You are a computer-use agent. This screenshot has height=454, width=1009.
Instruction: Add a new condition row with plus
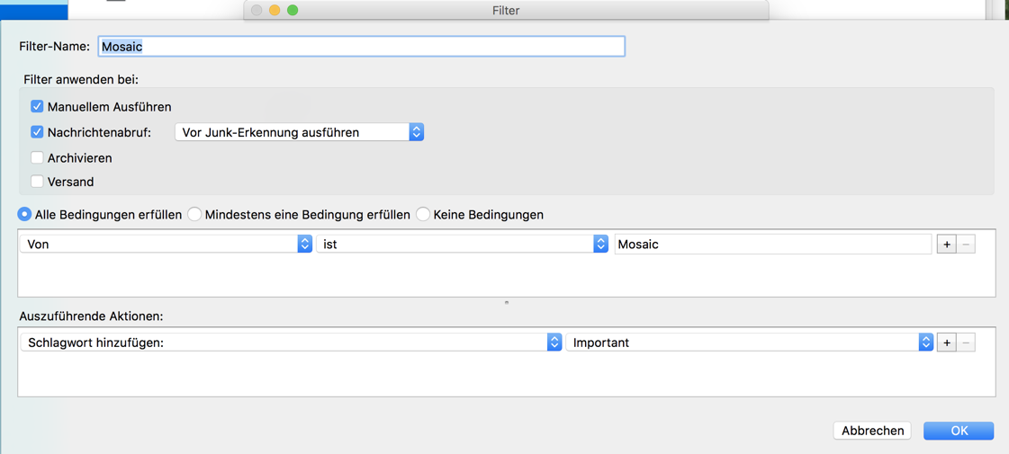(x=946, y=245)
